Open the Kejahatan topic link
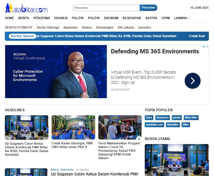 (x=71, y=27)
